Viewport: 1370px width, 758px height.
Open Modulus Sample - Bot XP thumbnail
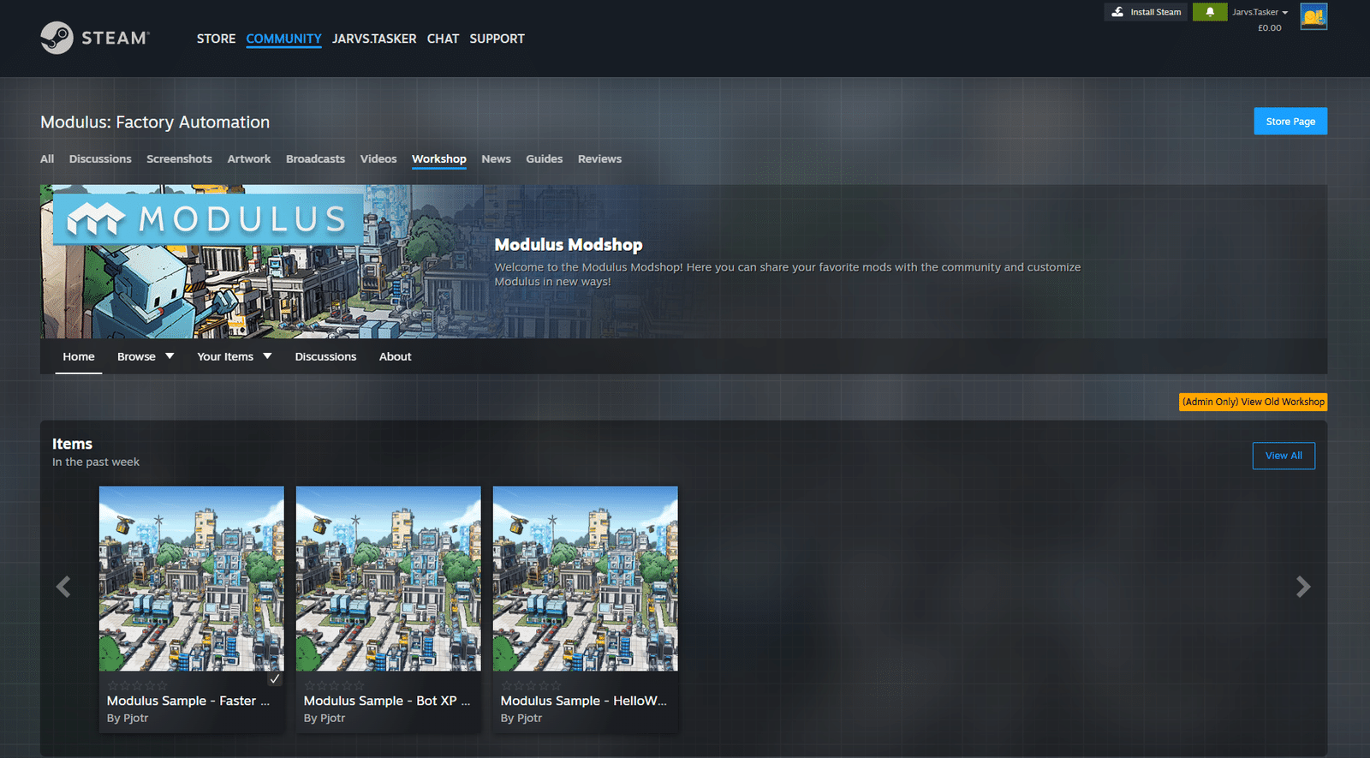[389, 579]
